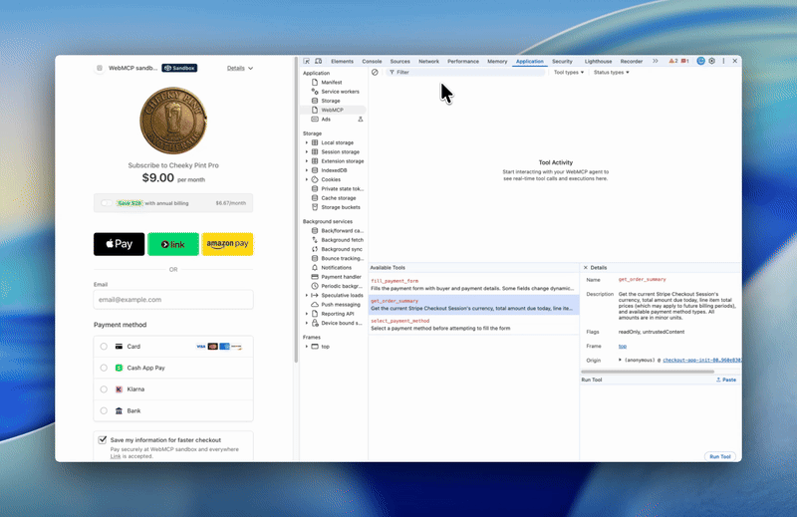Click the red errors count icon

coord(683,61)
